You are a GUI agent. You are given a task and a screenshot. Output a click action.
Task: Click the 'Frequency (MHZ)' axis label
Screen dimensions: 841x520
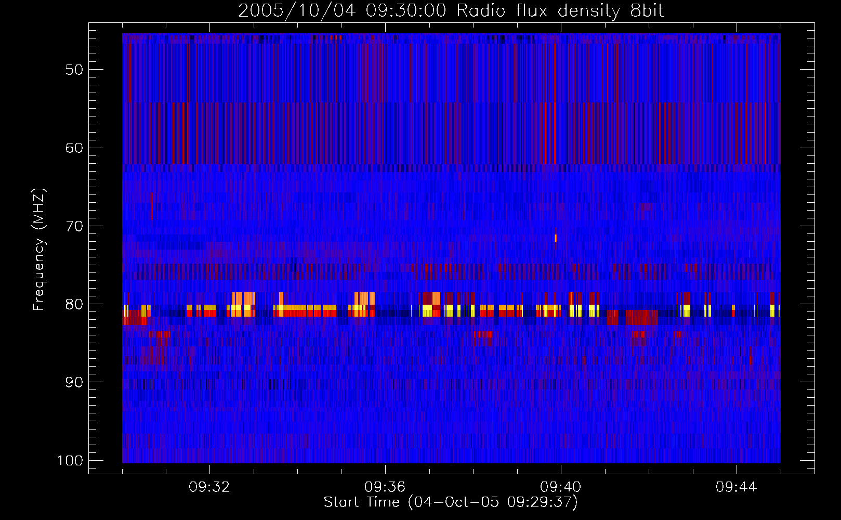click(x=39, y=250)
